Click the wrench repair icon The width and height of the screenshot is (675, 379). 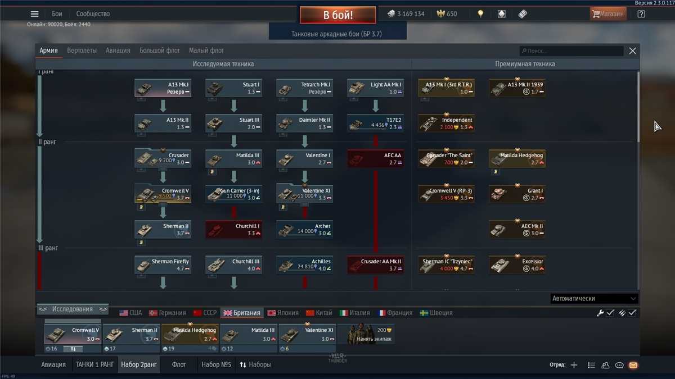coord(600,313)
